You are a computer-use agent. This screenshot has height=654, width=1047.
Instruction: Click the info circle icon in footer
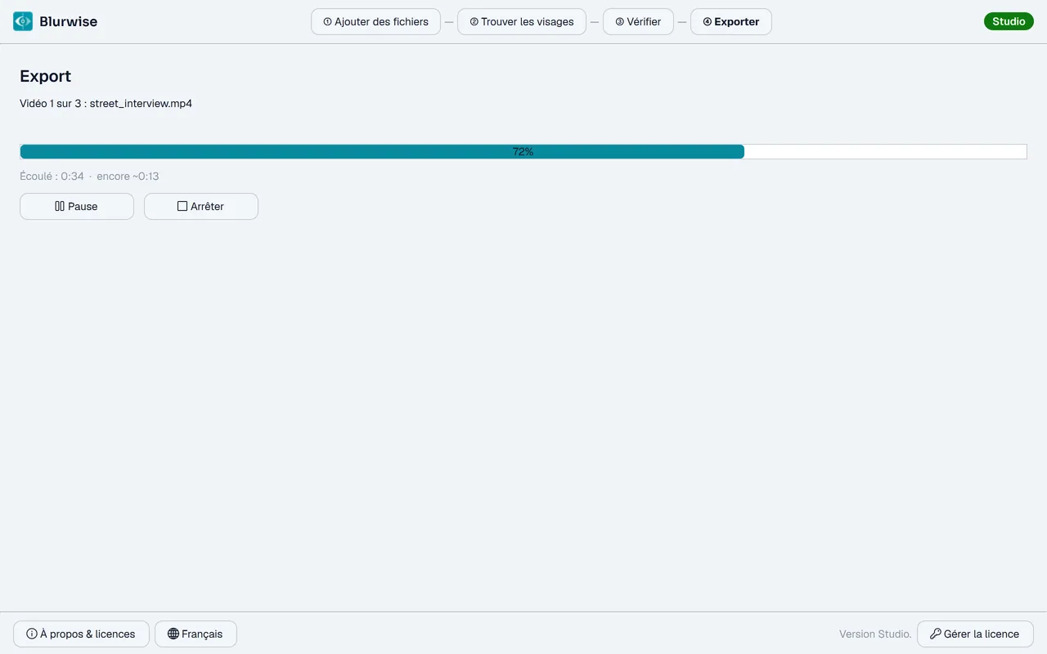[x=32, y=634]
